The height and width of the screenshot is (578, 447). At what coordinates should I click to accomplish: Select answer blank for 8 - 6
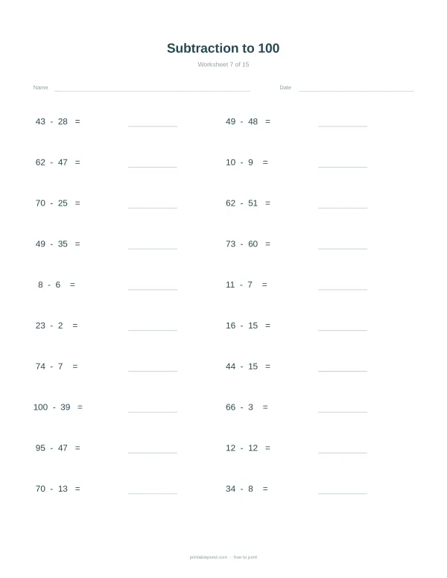click(x=153, y=289)
